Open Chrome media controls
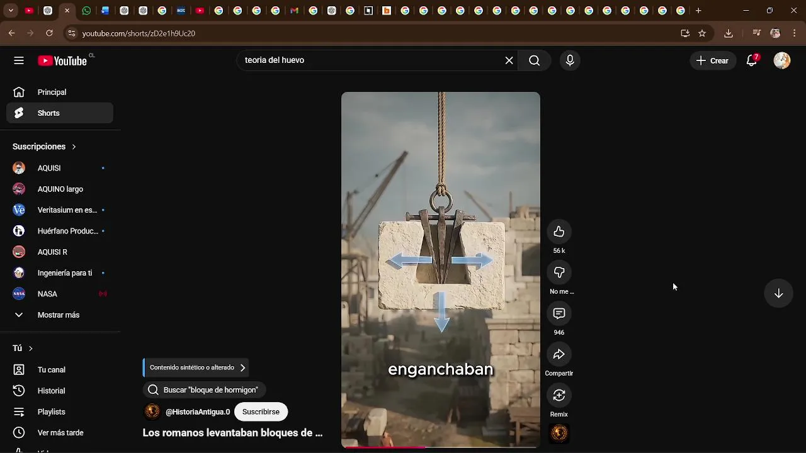 coord(757,33)
